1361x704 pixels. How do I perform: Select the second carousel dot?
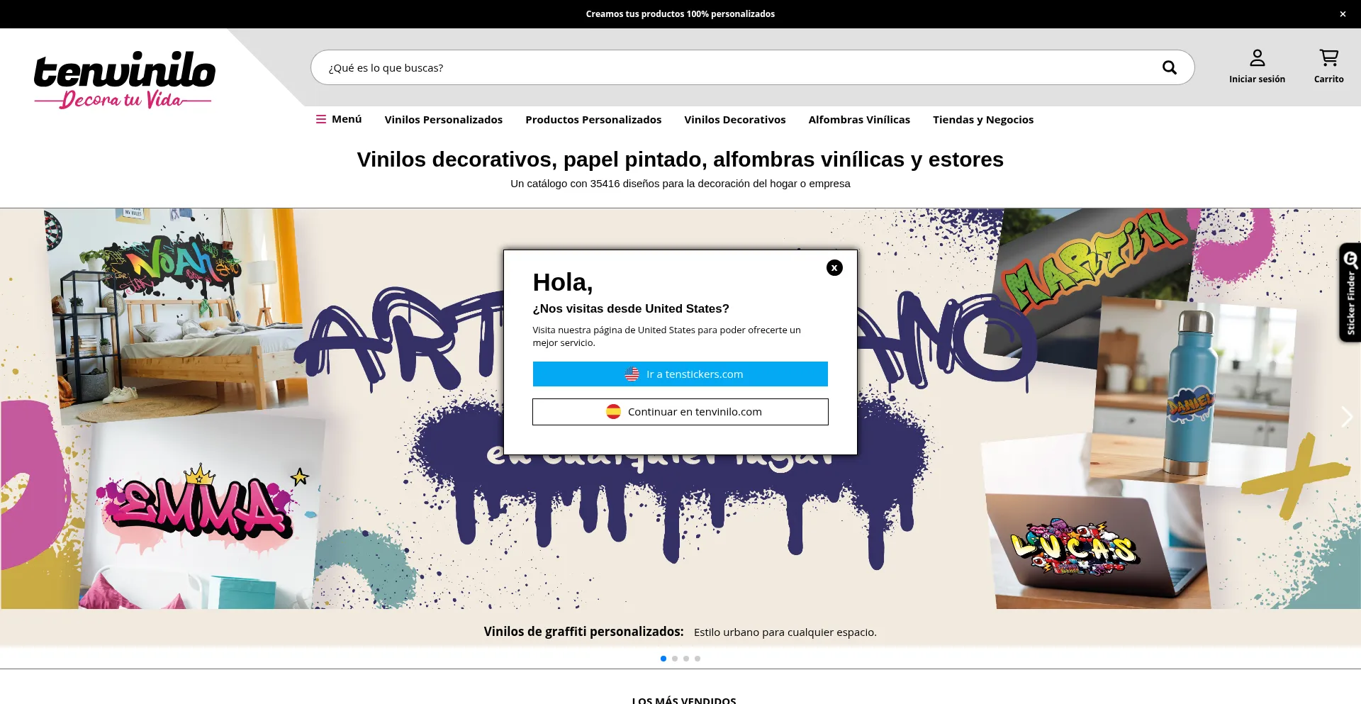[675, 659]
